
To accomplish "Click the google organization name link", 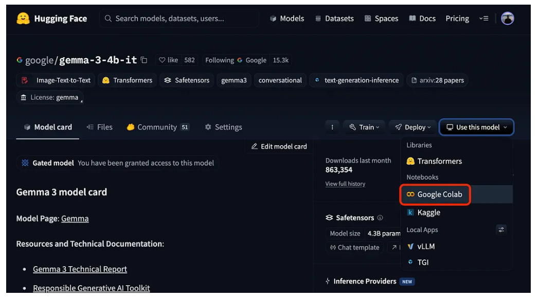I will [x=39, y=61].
